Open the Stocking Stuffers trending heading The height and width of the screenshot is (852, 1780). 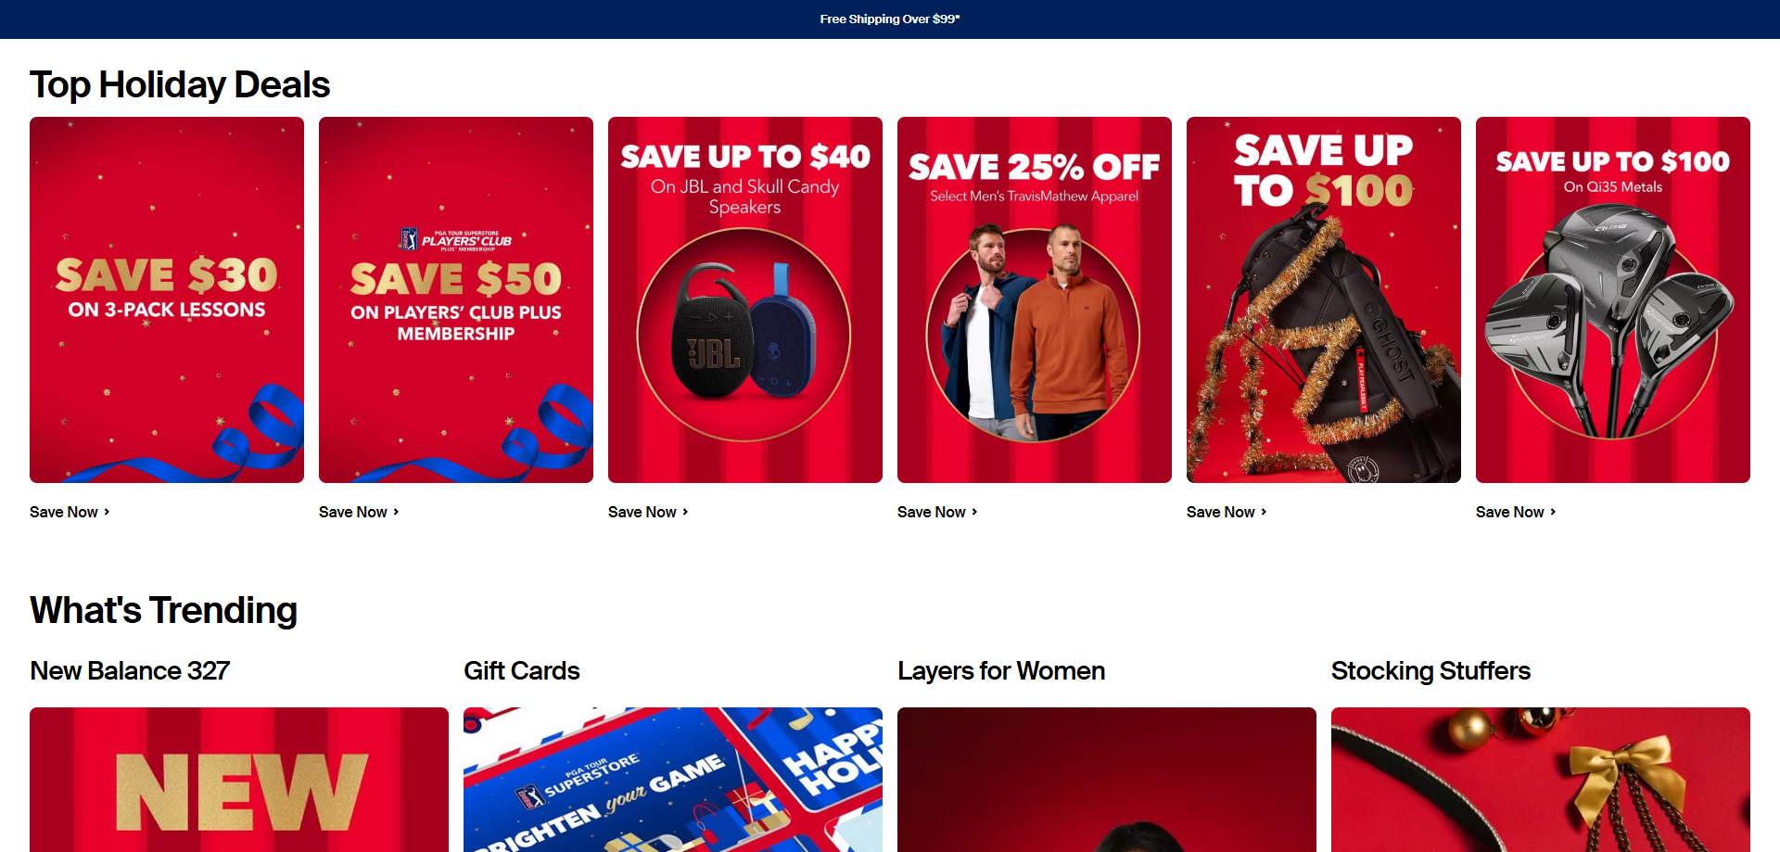pos(1430,670)
